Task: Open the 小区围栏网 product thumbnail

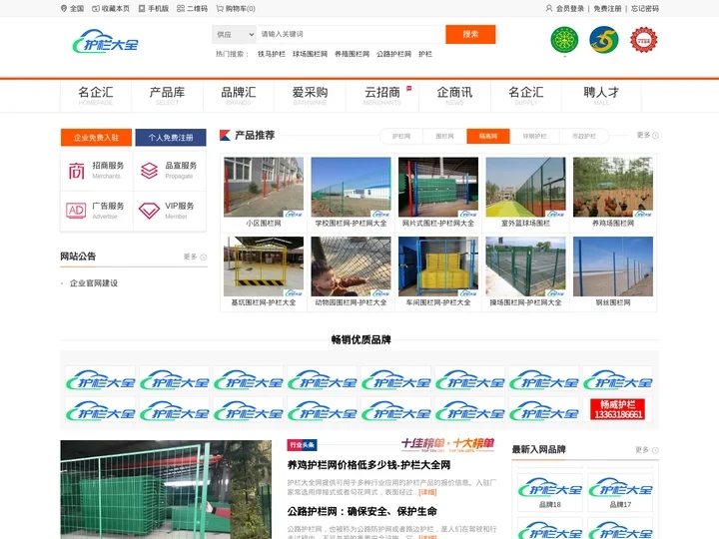Action: pos(264,187)
